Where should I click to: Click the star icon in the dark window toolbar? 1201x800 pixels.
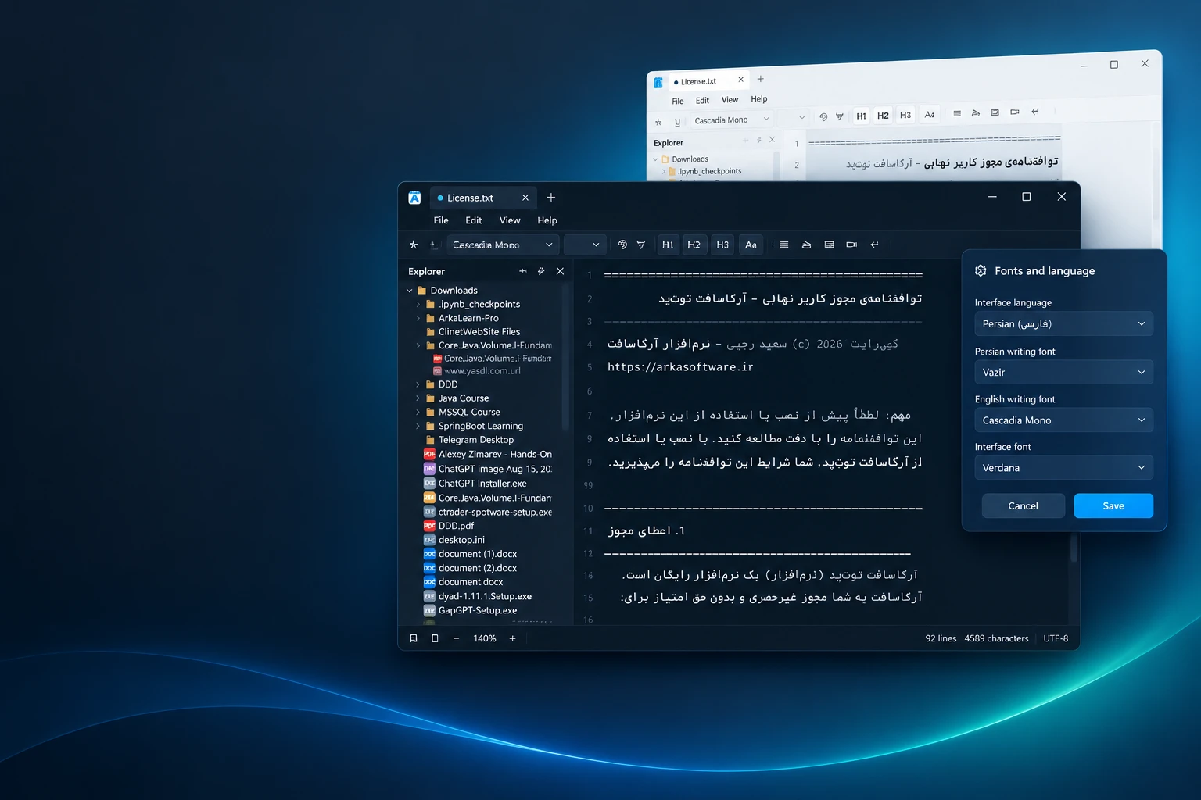coord(414,245)
